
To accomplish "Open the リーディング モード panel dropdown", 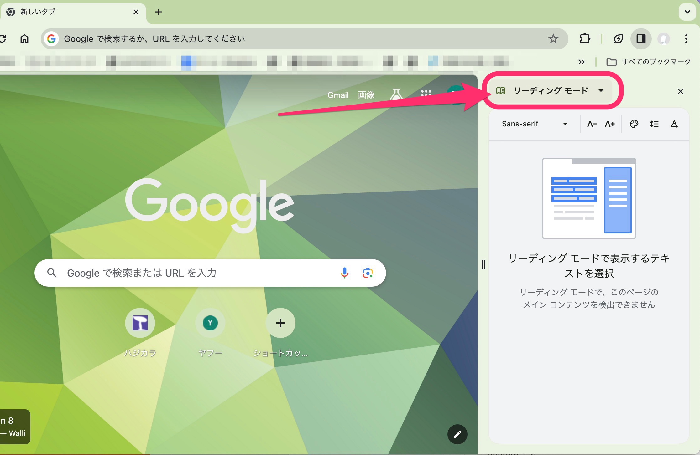I will 550,91.
